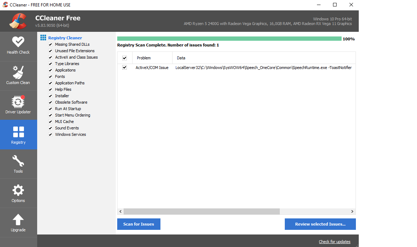
Task: Select the Registry grid icon in sidebar
Action: click(18, 132)
